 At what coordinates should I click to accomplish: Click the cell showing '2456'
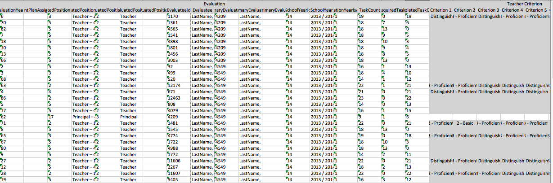[x=179, y=54]
